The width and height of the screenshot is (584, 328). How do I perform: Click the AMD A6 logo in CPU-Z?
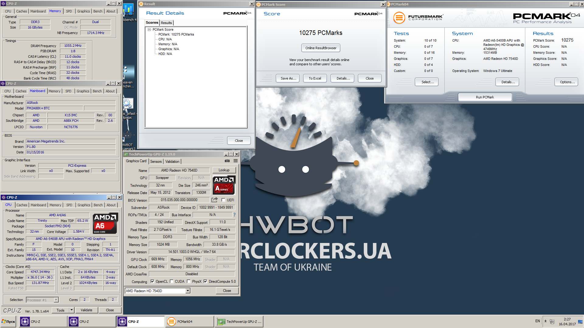click(x=105, y=224)
